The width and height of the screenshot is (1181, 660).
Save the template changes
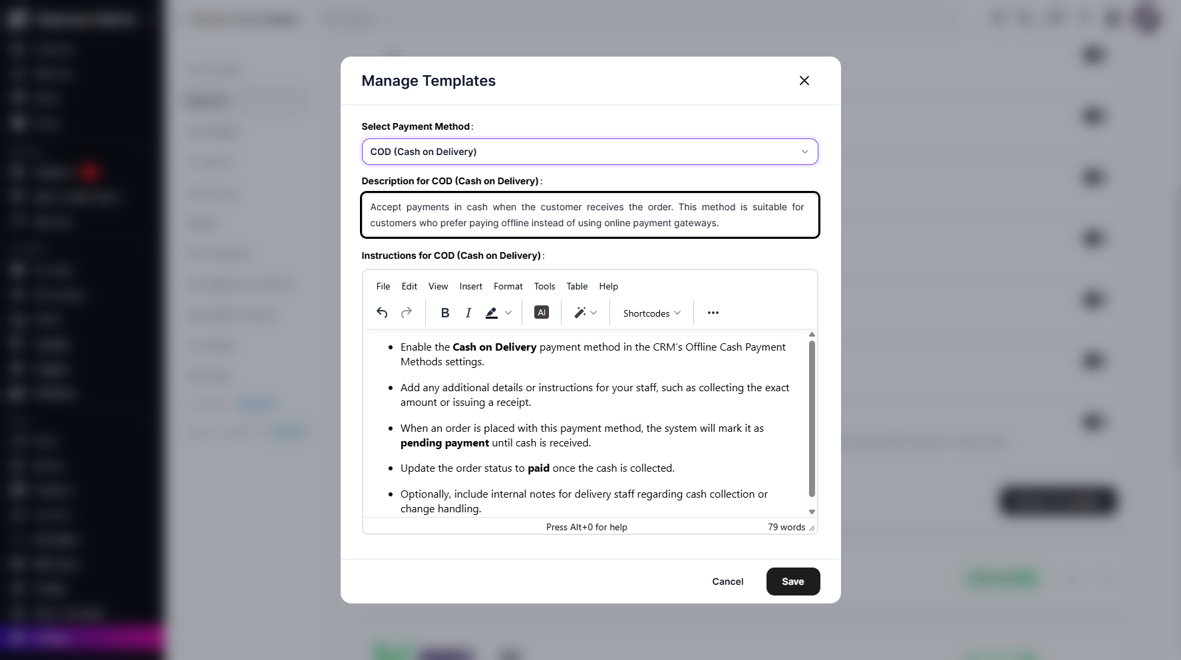tap(793, 581)
